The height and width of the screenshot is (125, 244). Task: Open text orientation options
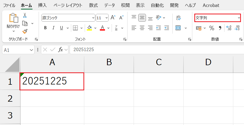159,18
